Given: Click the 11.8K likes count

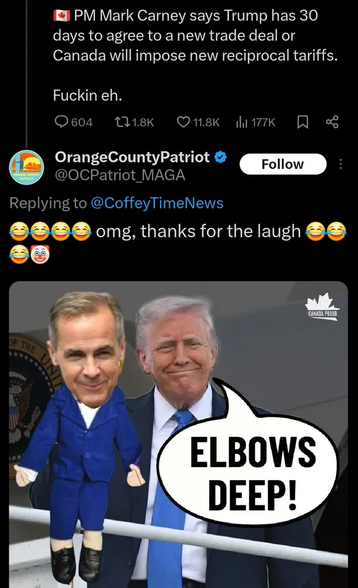Looking at the screenshot, I should tap(206, 122).
